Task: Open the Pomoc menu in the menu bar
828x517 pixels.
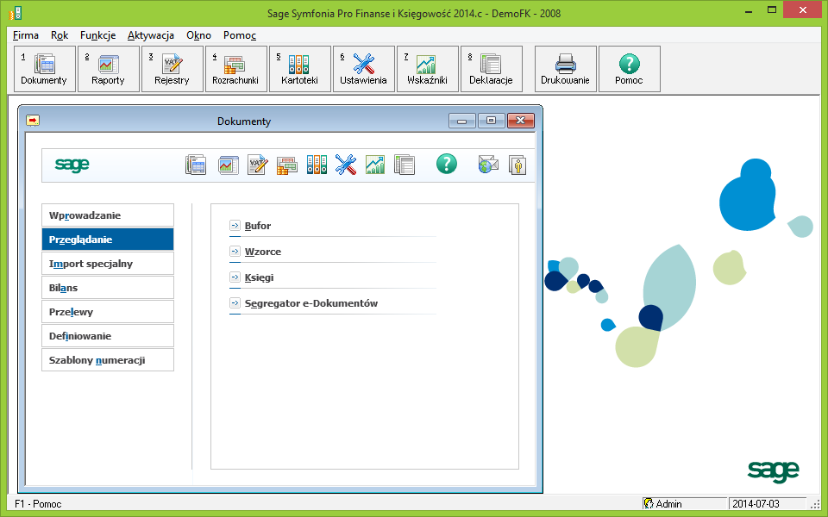Action: click(240, 35)
